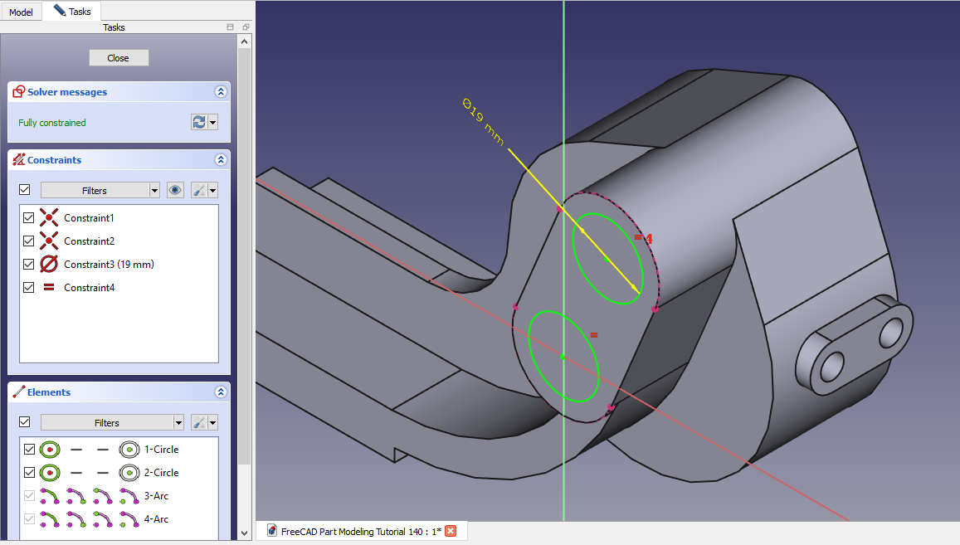Select the FreeCAD Part Modeling Tutorial document tab

point(353,531)
